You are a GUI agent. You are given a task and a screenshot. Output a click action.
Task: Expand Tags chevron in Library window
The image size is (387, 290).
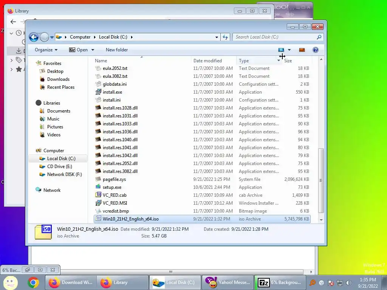click(x=11, y=60)
